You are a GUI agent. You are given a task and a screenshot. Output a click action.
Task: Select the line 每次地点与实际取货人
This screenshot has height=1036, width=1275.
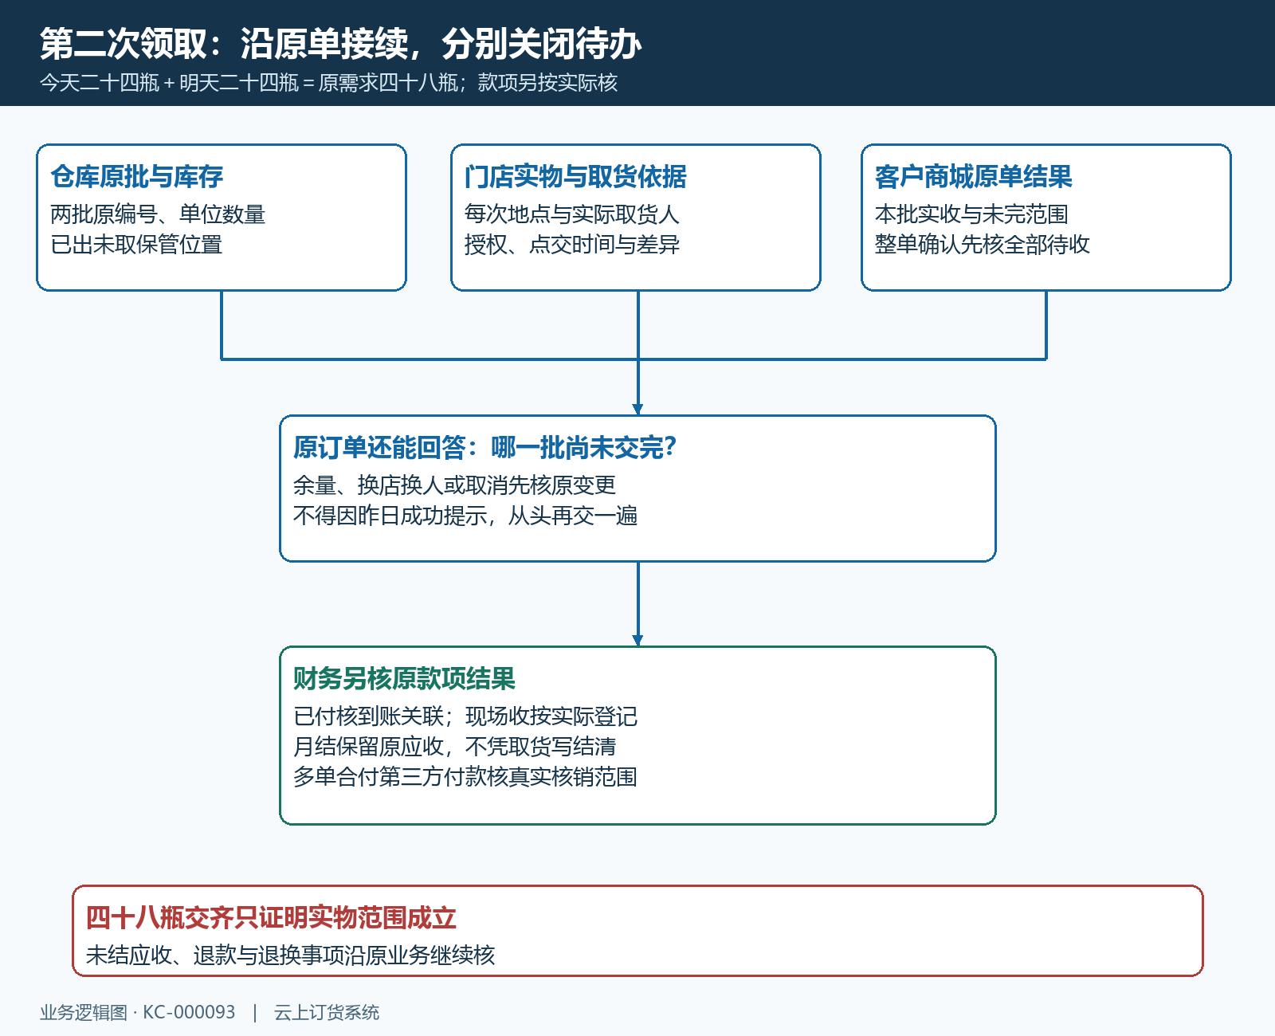571,214
